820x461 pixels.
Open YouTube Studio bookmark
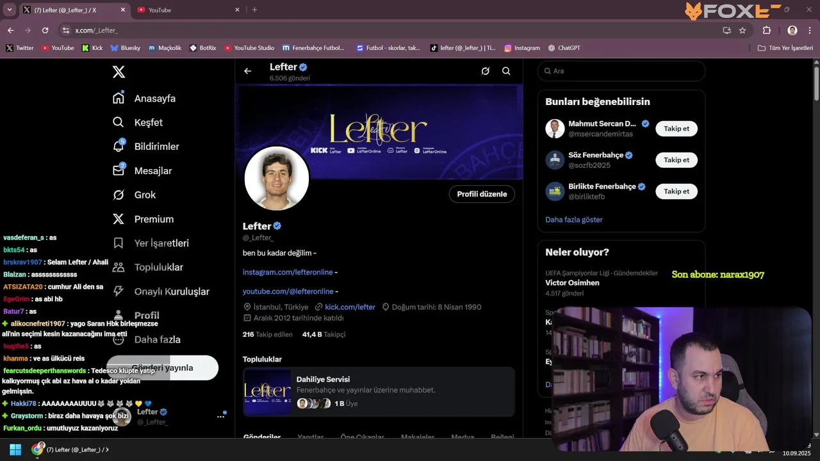[249, 48]
